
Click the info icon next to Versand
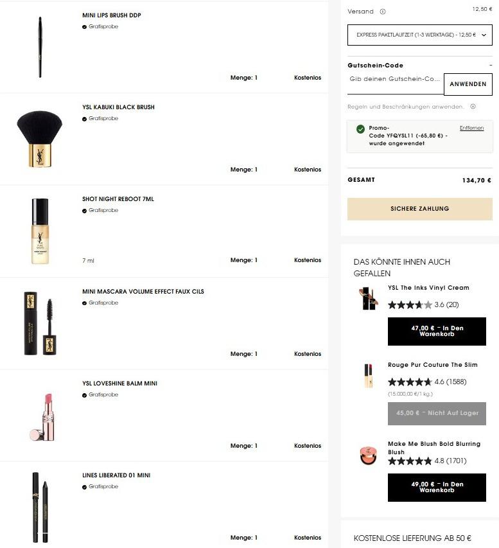[x=383, y=12]
